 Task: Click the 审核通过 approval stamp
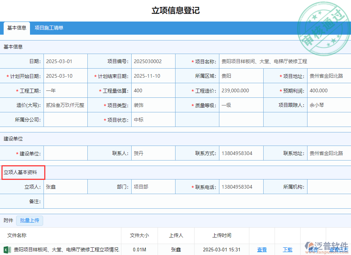(324, 22)
